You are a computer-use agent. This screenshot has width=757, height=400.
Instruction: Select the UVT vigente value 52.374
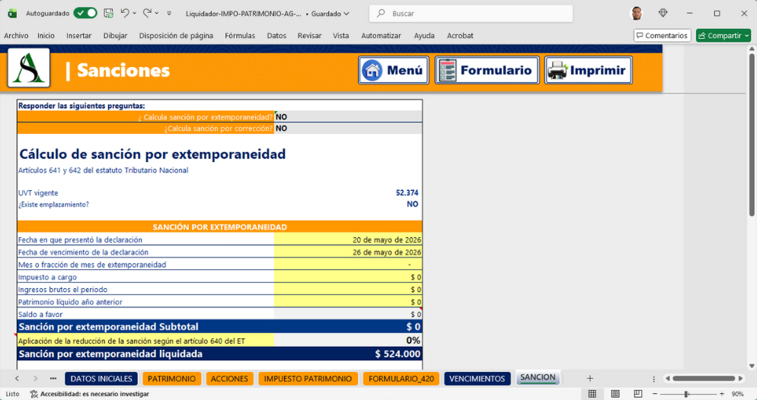pyautogui.click(x=407, y=192)
